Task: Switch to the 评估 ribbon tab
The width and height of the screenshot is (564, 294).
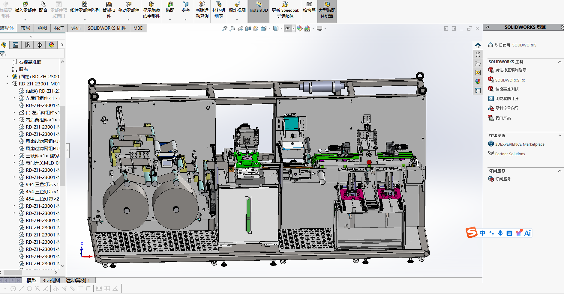Action: 76,28
